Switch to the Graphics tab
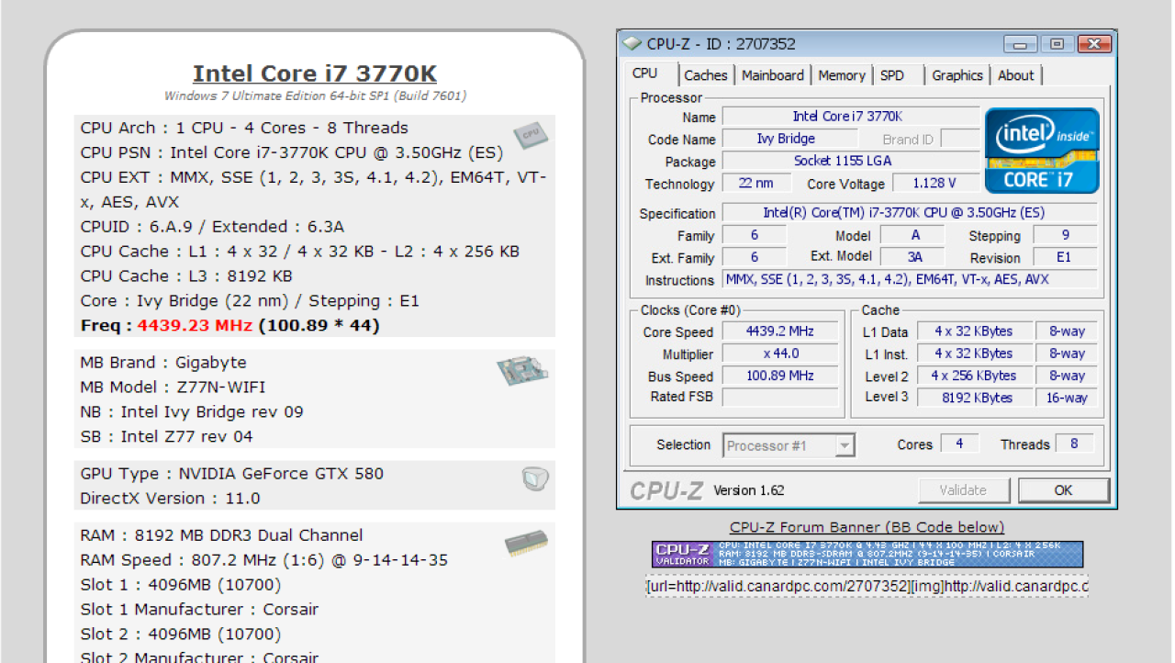Screen dimensions: 1175x663 point(957,75)
